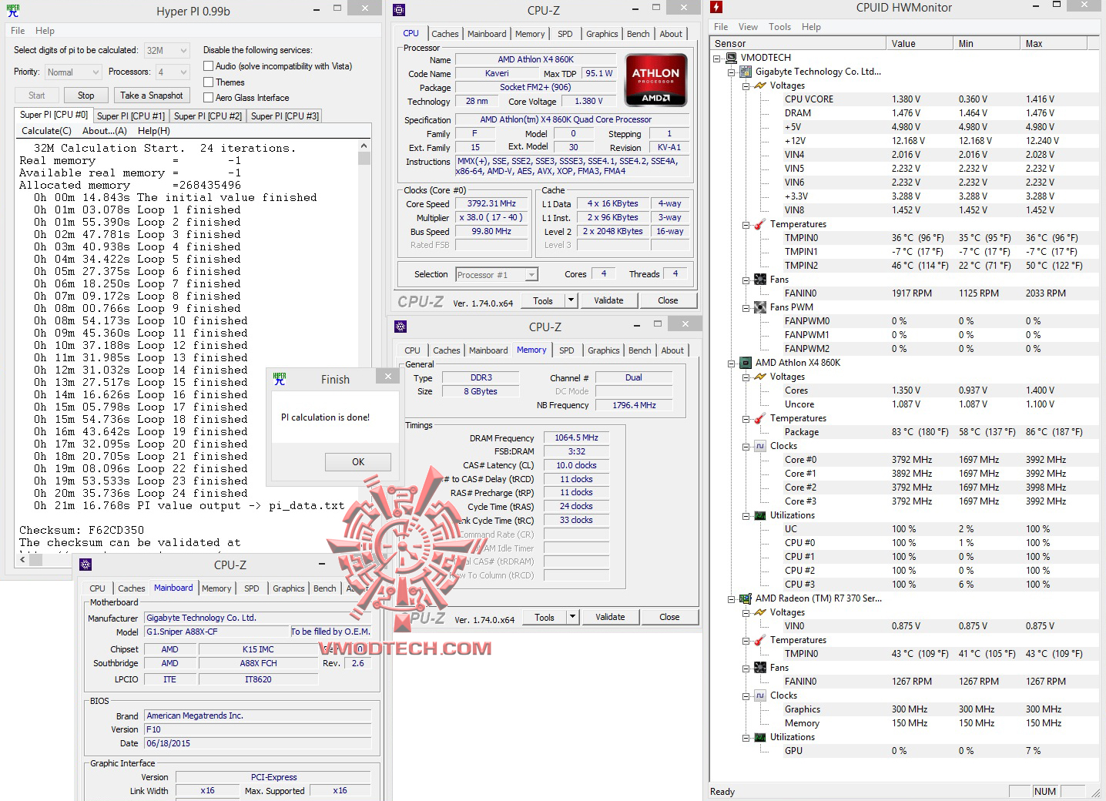Screen dimensions: 1106x801
Task: Open the View menu in HWMonitor
Action: click(748, 27)
